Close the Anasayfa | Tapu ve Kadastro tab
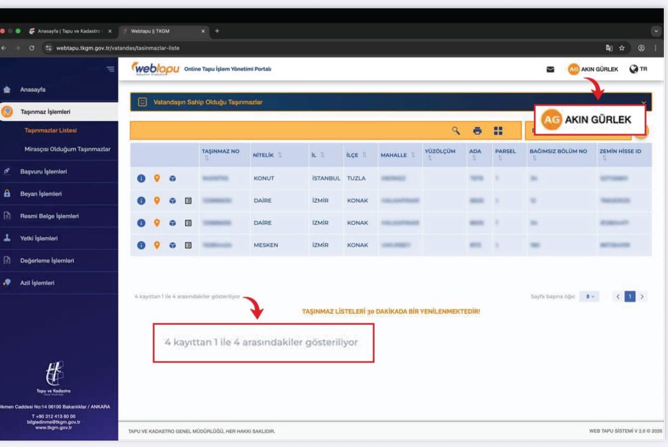This screenshot has height=447, width=668. pyautogui.click(x=110, y=31)
